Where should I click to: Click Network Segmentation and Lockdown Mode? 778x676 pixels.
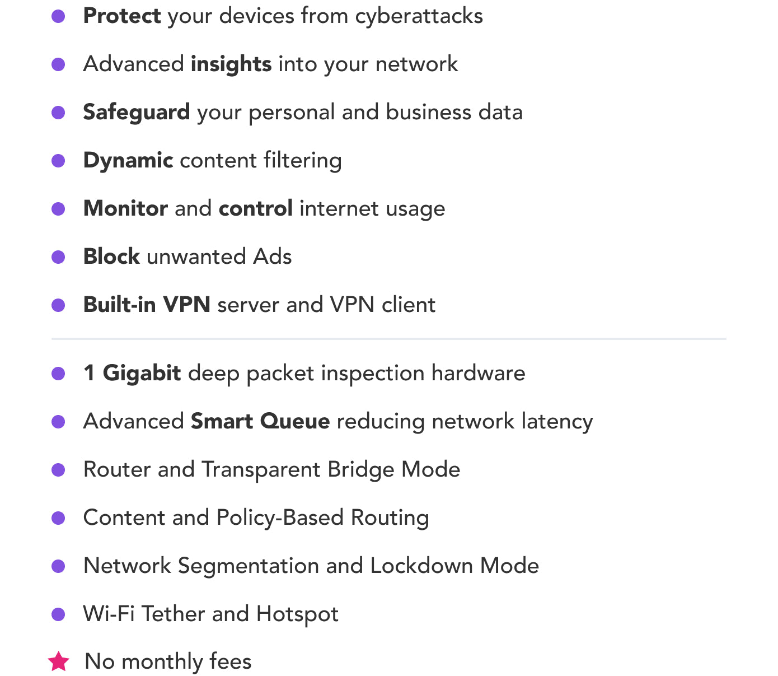pyautogui.click(x=311, y=566)
